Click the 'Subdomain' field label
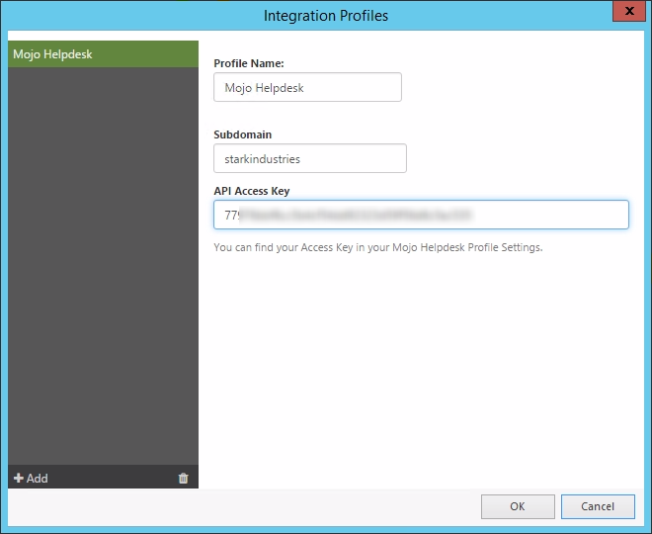Screen dimensions: 652x534 click(x=242, y=134)
